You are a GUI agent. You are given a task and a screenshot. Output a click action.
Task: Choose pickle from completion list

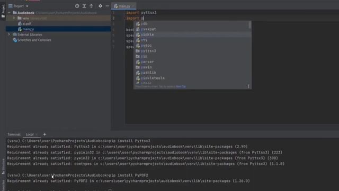point(192,34)
